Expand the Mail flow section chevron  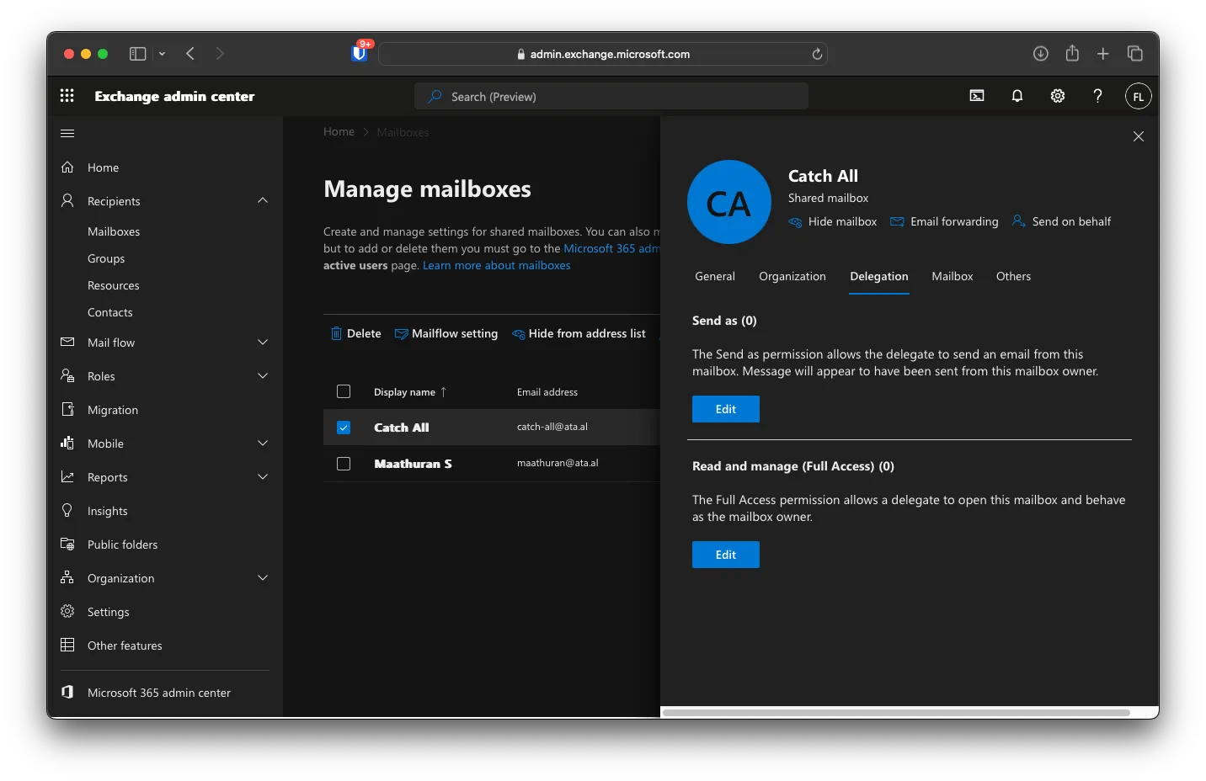263,343
